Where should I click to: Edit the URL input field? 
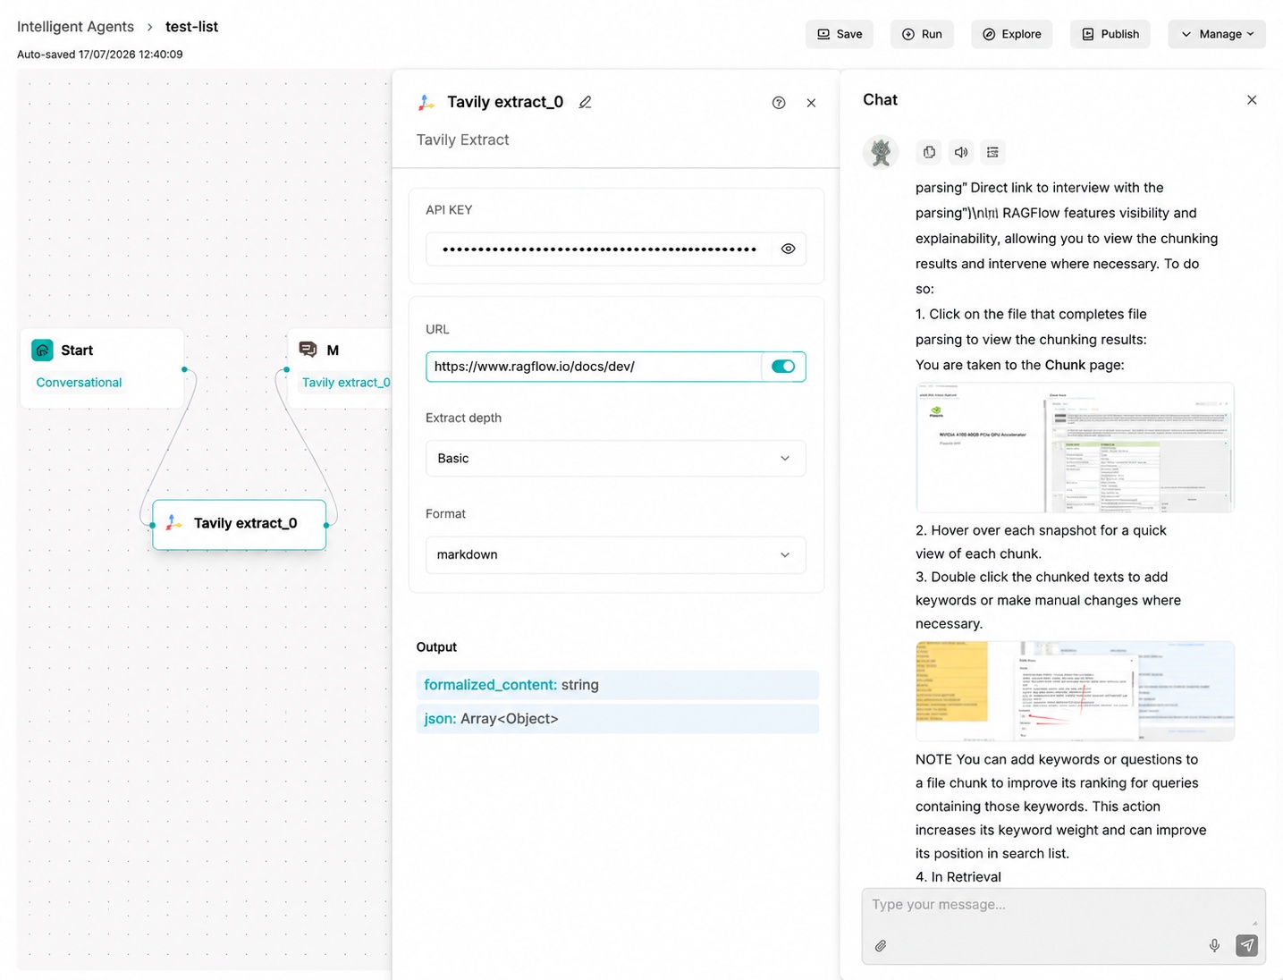tap(594, 367)
